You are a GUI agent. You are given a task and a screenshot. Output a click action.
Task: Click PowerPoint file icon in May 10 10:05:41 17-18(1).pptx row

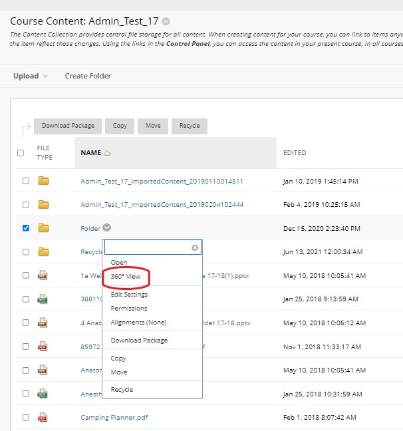[x=43, y=275]
